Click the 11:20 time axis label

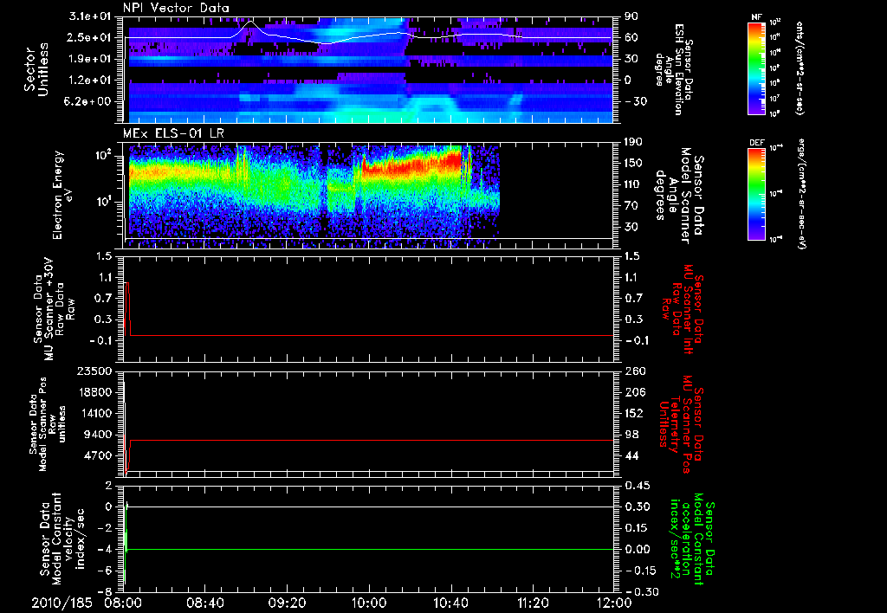[533, 603]
